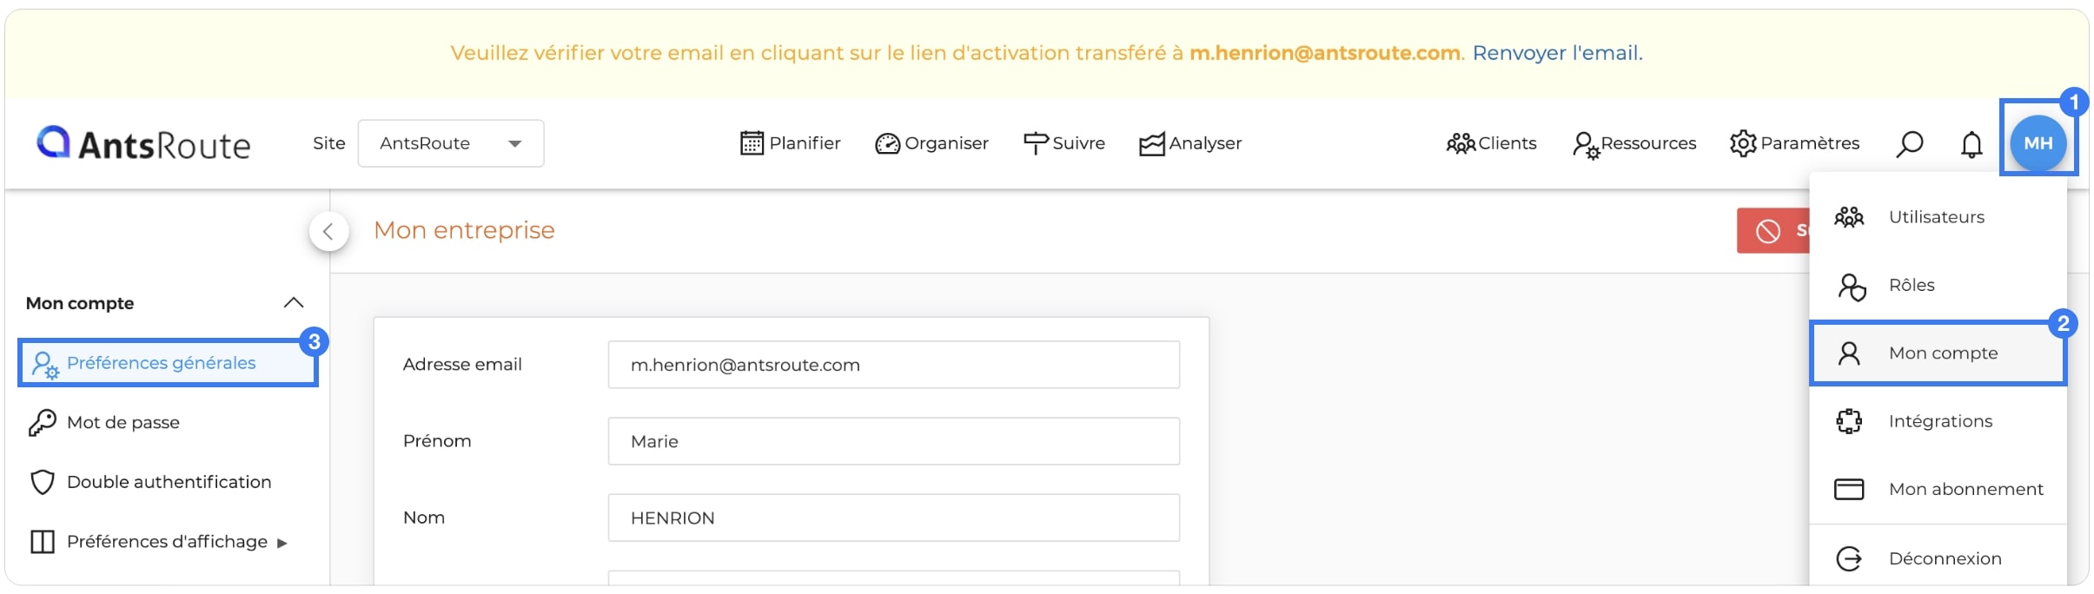Choose Mon compte in dropdown menu
2094x594 pixels.
[x=1938, y=353]
